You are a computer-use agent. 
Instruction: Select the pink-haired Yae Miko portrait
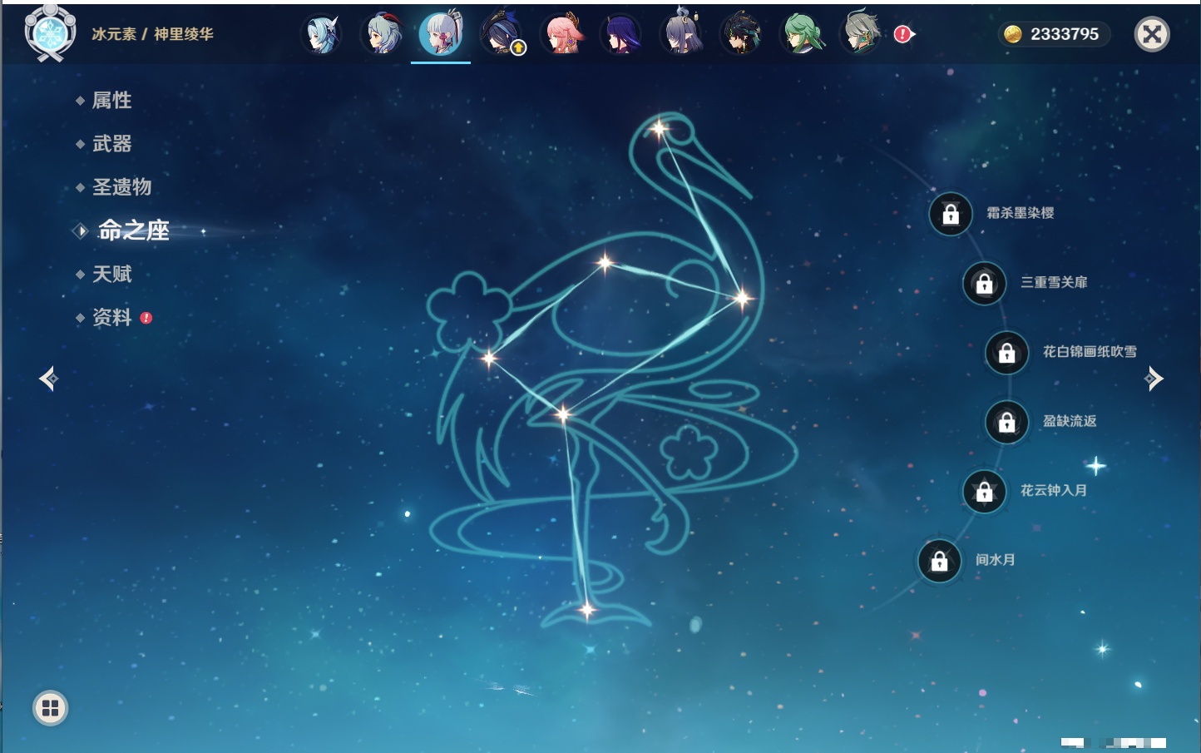click(x=562, y=35)
